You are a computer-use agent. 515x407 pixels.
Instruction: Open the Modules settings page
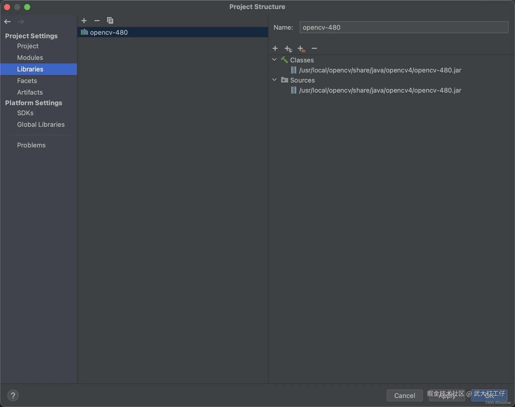pos(30,58)
